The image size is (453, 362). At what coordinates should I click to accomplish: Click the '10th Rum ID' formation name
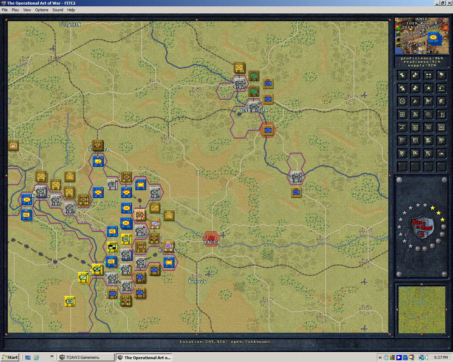coord(422,23)
